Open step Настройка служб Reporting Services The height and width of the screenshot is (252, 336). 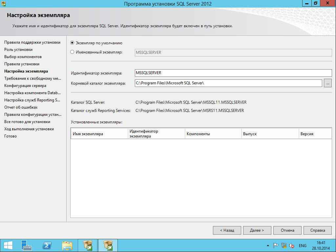click(32, 100)
